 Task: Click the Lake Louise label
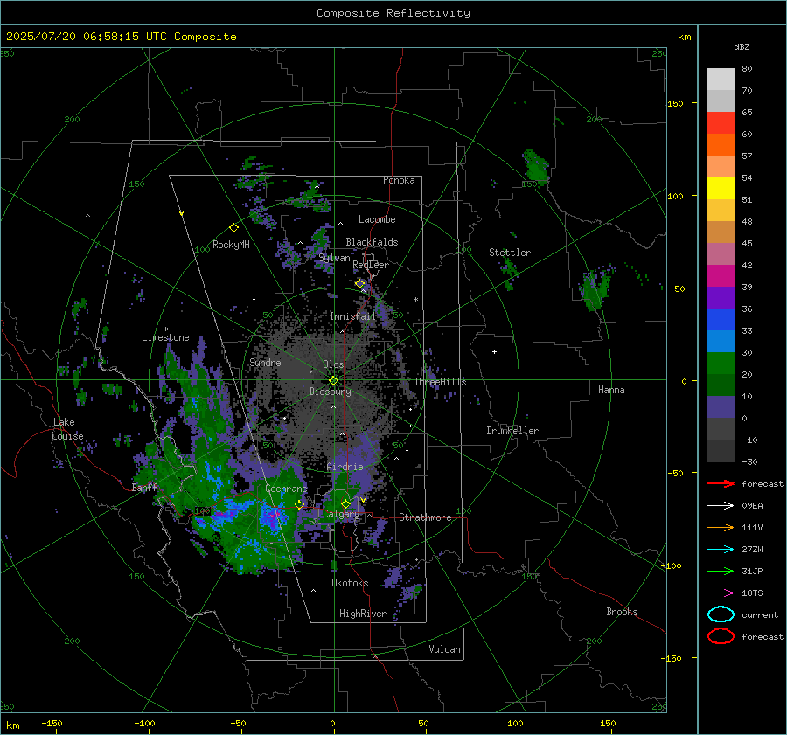click(x=67, y=429)
